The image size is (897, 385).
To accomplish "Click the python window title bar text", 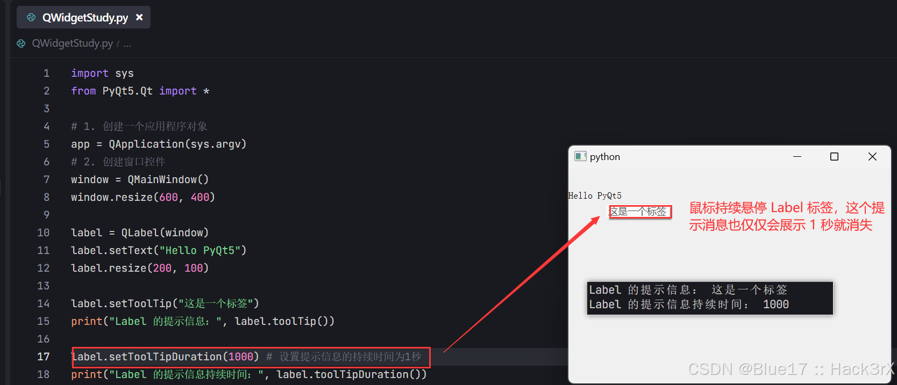I will [x=605, y=156].
